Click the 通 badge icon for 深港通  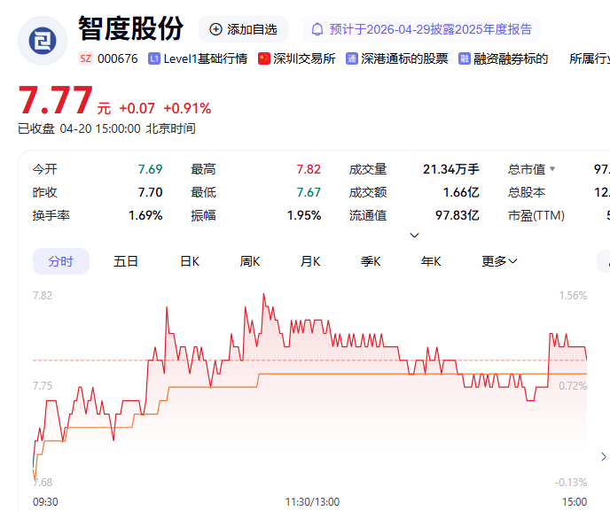[352, 58]
